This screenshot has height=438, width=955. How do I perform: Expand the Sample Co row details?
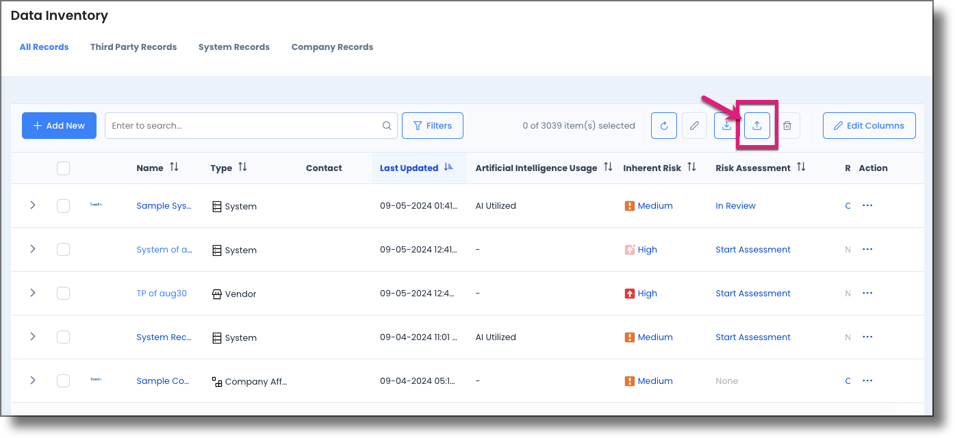(x=32, y=381)
